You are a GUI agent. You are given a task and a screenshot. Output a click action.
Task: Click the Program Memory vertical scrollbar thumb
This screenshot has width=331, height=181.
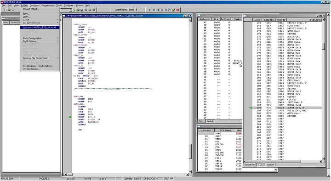point(323,46)
